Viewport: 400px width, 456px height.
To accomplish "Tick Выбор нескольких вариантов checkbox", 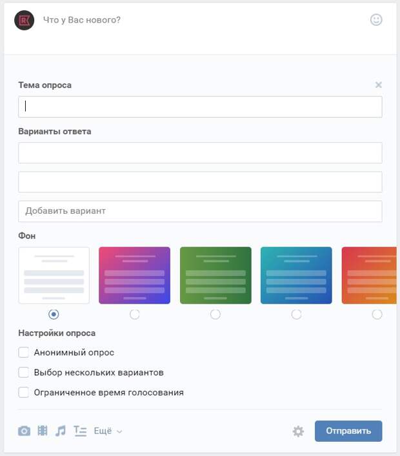I will pyautogui.click(x=23, y=372).
